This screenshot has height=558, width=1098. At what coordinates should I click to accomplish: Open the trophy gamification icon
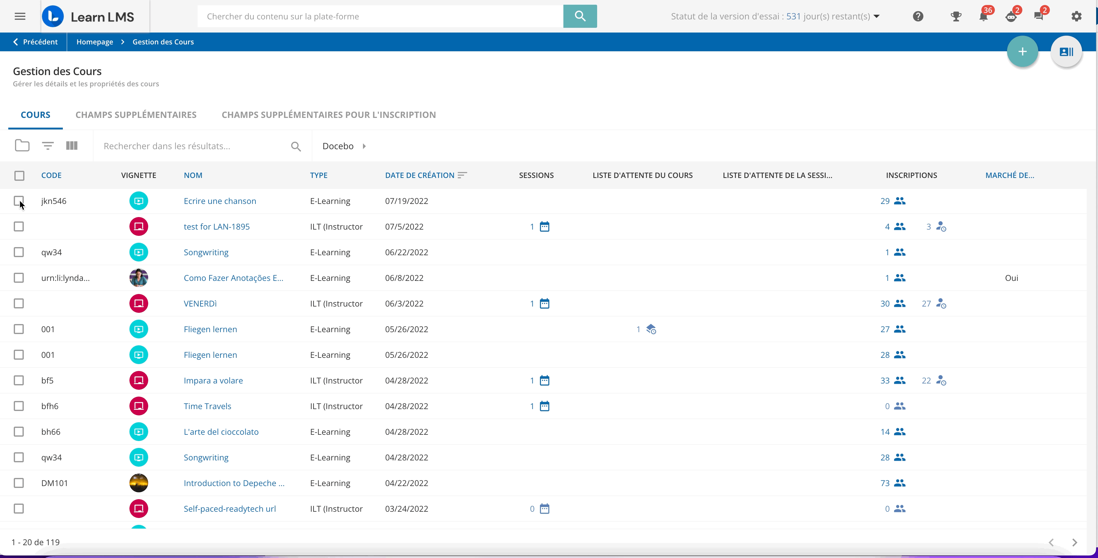[x=956, y=16]
